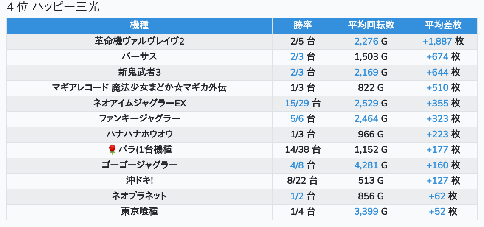484x227 pixels.
Task: Select the マギアレコード machine row name
Action: pos(139,88)
